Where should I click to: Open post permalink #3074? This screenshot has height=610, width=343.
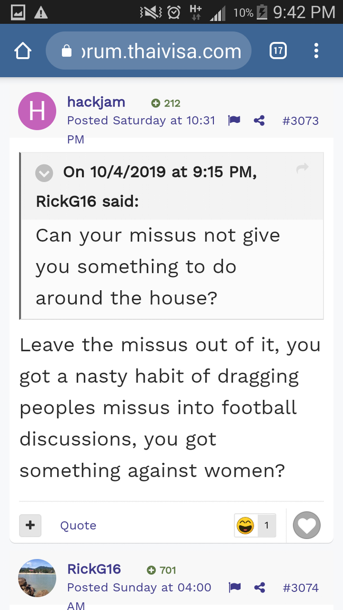pos(300,588)
